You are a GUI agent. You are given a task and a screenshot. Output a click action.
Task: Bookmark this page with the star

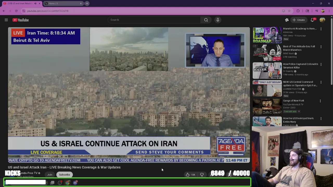pyautogui.click(x=289, y=11)
